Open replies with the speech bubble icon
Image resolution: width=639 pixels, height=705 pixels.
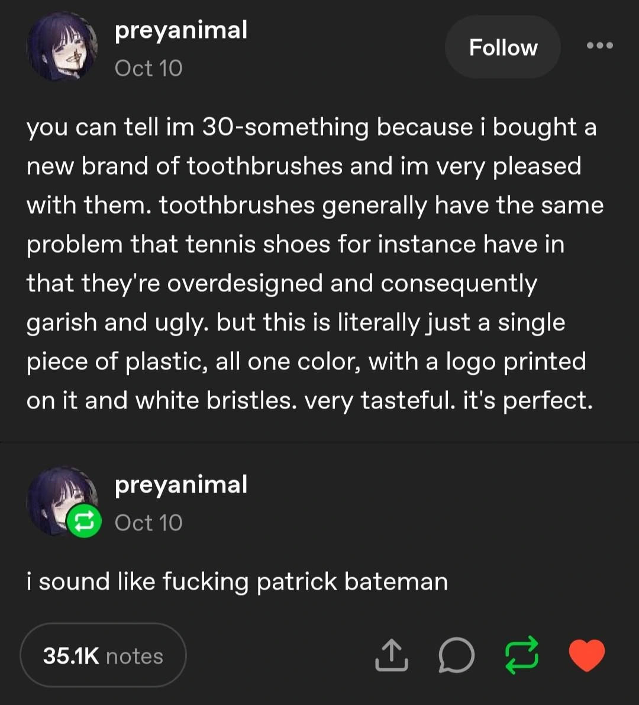(x=457, y=656)
